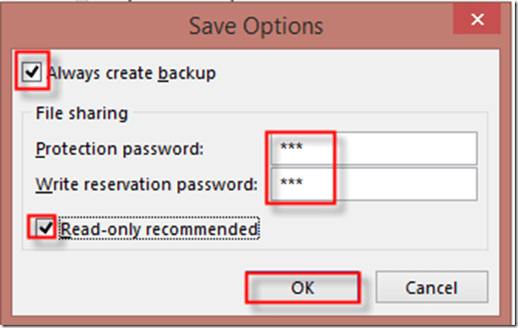Focus the Protection password field
The image size is (518, 328).
(x=374, y=149)
